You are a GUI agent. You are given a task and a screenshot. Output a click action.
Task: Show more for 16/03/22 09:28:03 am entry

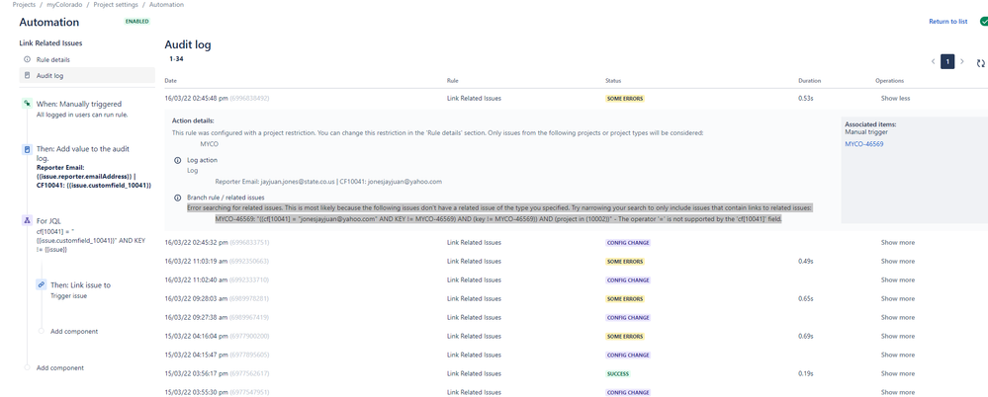897,299
